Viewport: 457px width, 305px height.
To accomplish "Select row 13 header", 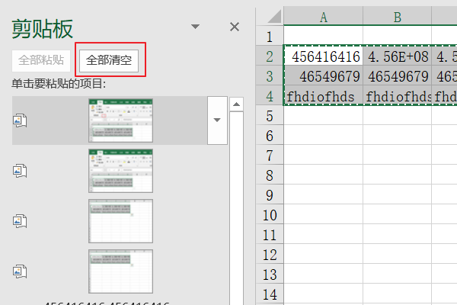I will (270, 274).
